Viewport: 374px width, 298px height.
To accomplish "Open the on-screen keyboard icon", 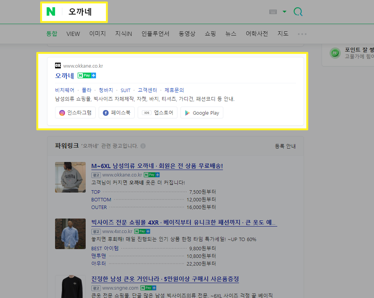I will click(x=273, y=12).
